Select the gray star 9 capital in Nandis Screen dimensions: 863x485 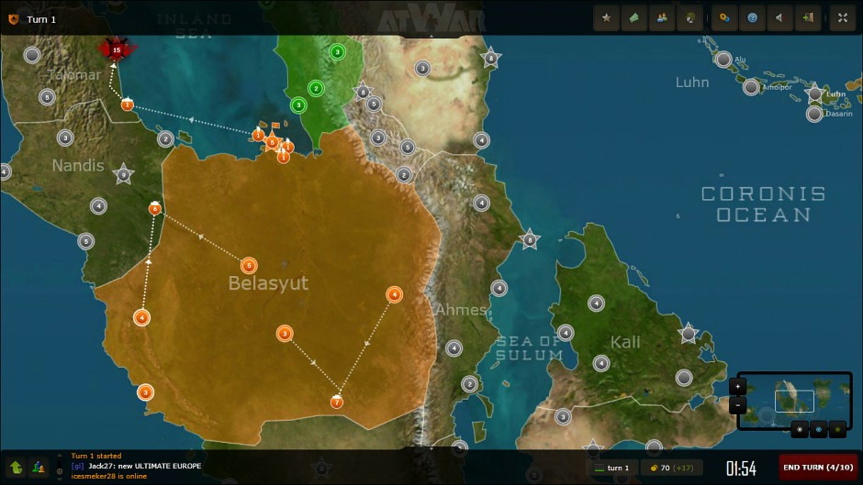[123, 175]
